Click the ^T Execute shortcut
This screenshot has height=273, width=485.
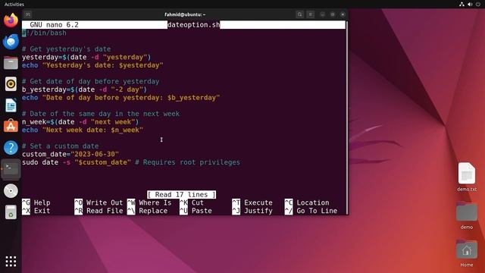252,202
